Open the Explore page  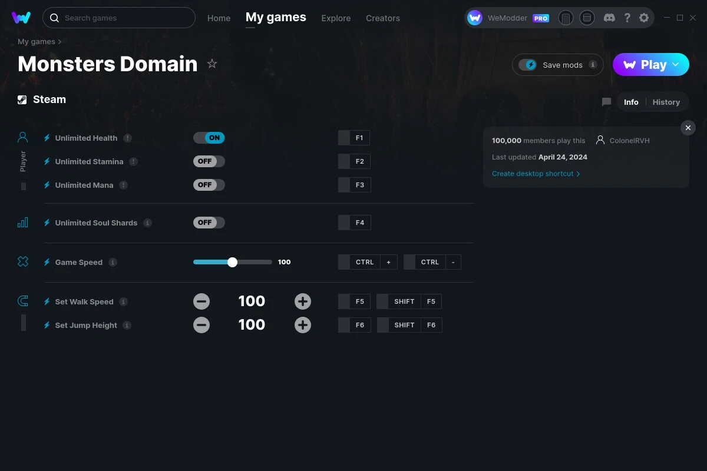(x=336, y=18)
